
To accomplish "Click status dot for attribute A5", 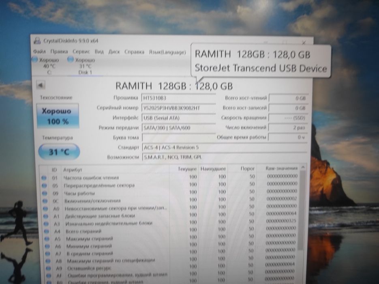I will [47, 239].
